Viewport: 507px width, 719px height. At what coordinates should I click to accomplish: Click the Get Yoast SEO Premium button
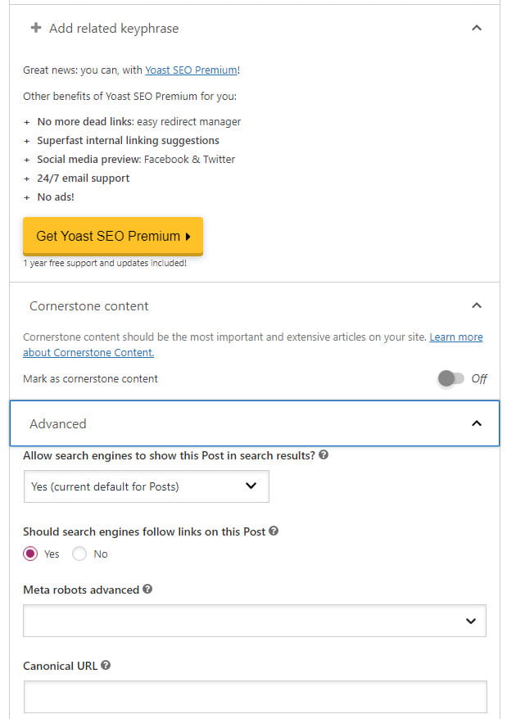click(112, 236)
